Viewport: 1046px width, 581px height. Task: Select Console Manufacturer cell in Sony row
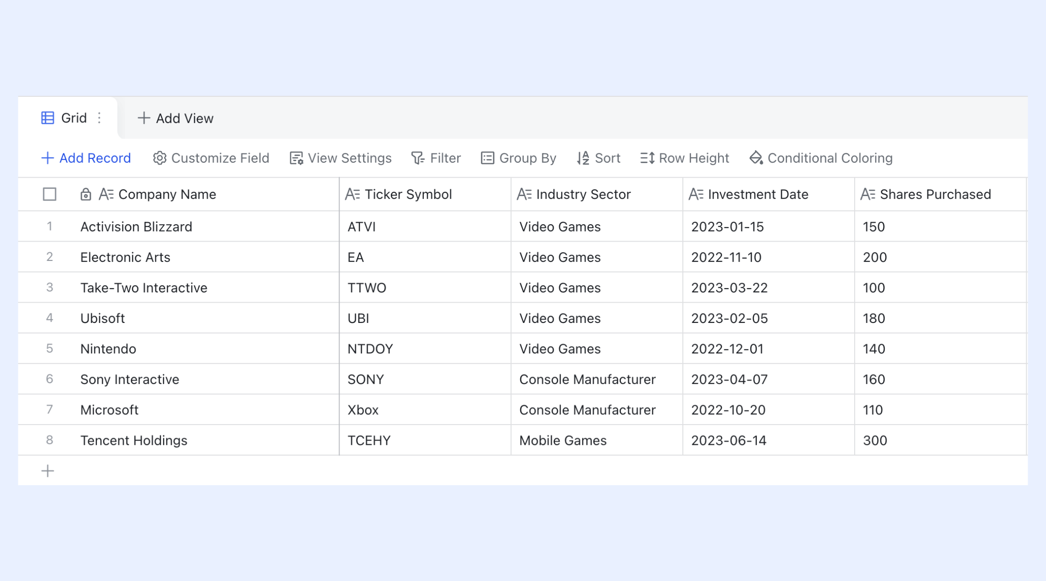coord(597,379)
